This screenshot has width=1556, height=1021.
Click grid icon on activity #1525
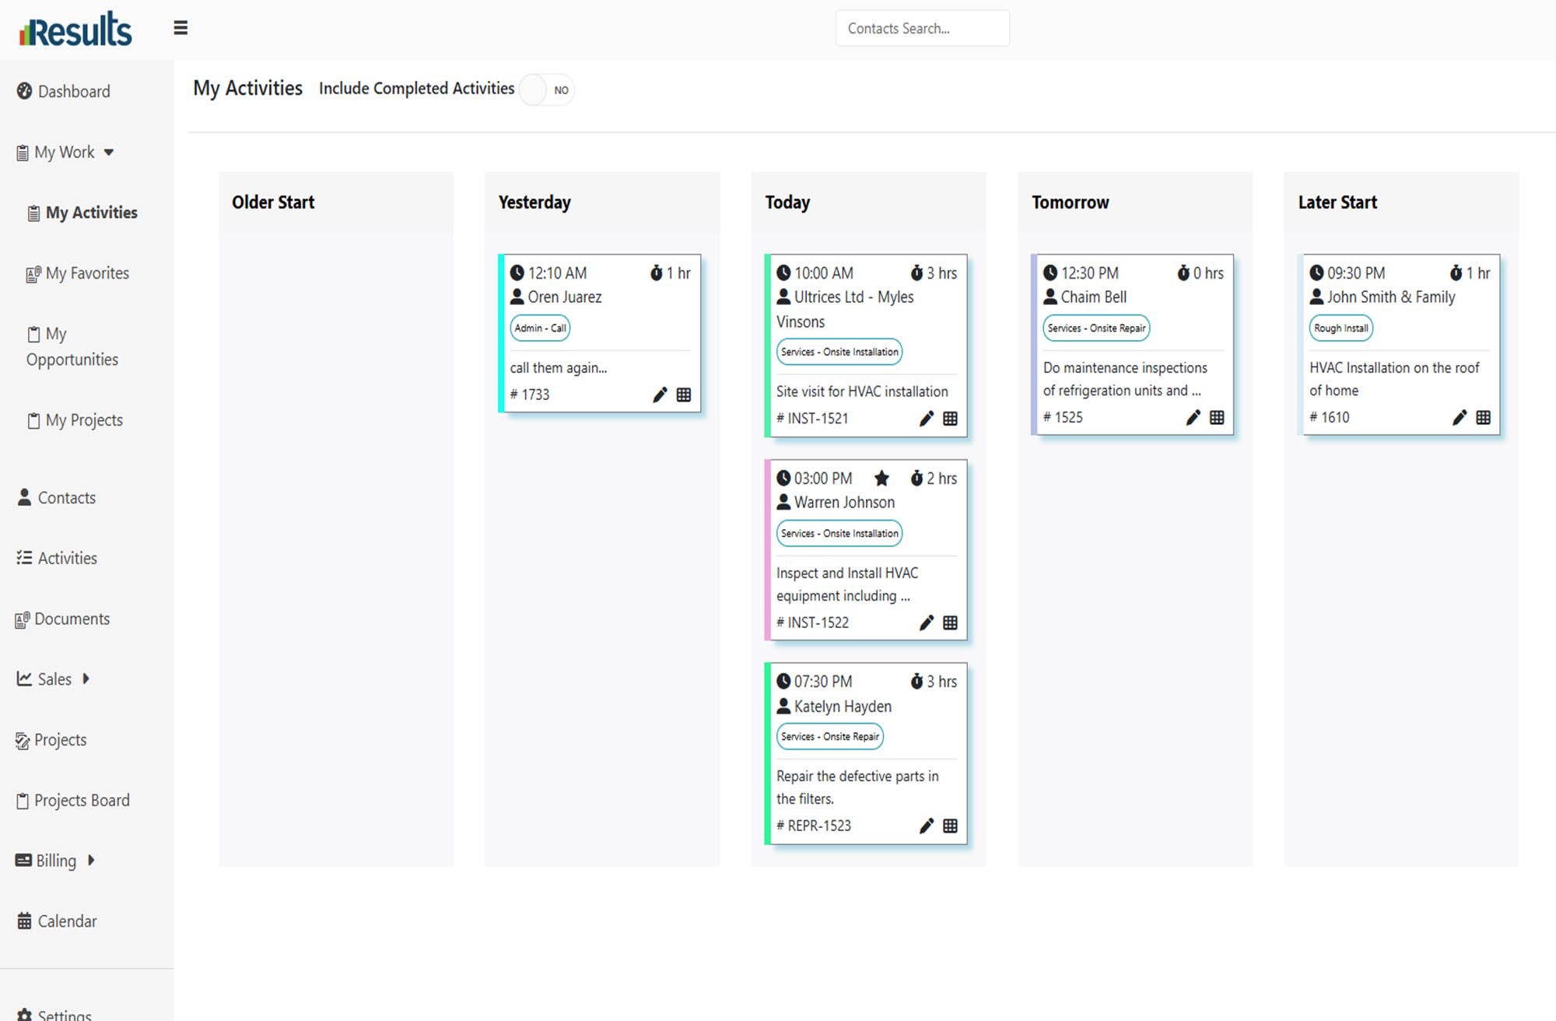click(x=1217, y=417)
